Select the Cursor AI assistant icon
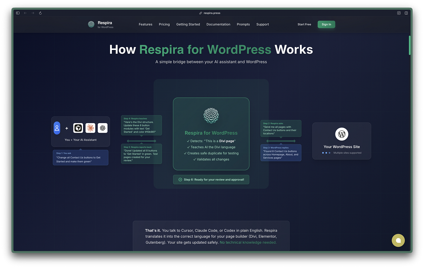The image size is (424, 268). point(78,128)
